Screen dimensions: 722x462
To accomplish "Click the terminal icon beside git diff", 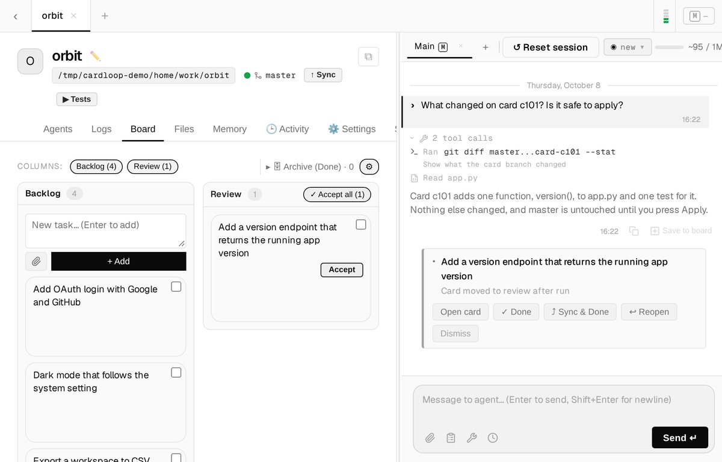I will click(414, 152).
